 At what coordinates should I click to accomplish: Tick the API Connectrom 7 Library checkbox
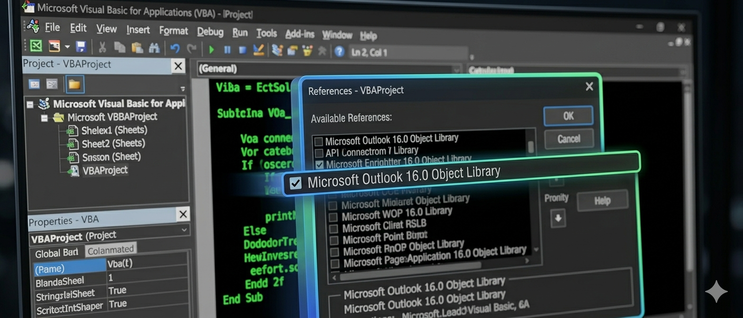click(319, 153)
